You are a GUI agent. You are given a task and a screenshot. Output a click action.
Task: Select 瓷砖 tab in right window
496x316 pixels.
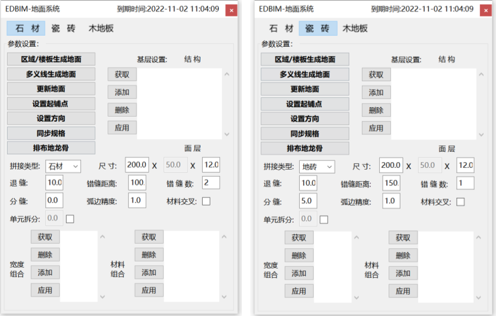318,29
